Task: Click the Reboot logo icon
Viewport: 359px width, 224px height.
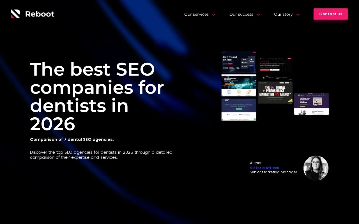Action: click(16, 14)
